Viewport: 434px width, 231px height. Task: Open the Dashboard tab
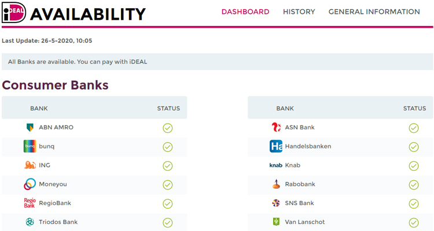pyautogui.click(x=245, y=12)
